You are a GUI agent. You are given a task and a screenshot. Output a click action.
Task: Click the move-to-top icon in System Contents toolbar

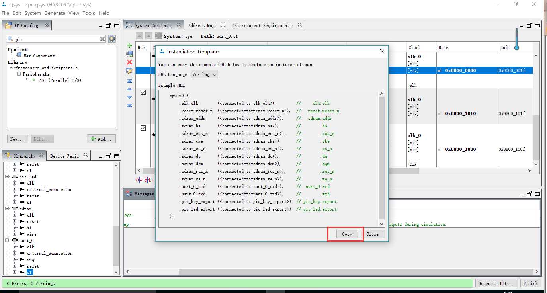(129, 81)
